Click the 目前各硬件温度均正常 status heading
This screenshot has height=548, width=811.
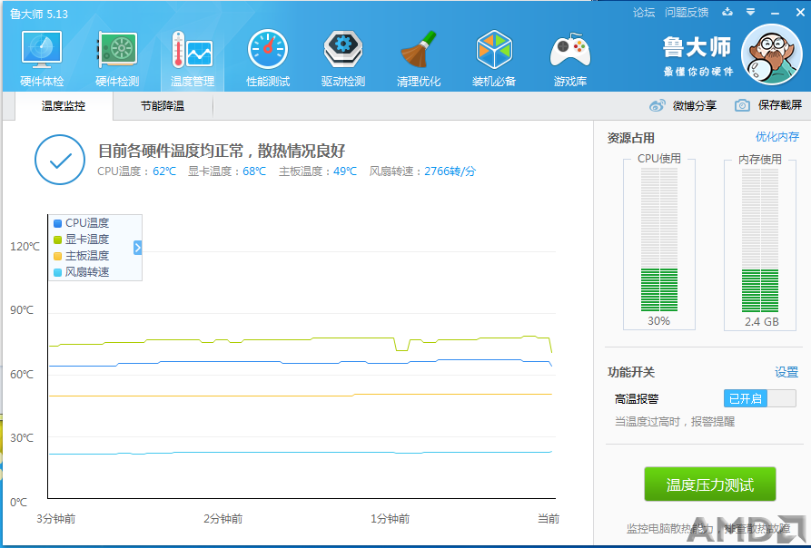tap(222, 151)
